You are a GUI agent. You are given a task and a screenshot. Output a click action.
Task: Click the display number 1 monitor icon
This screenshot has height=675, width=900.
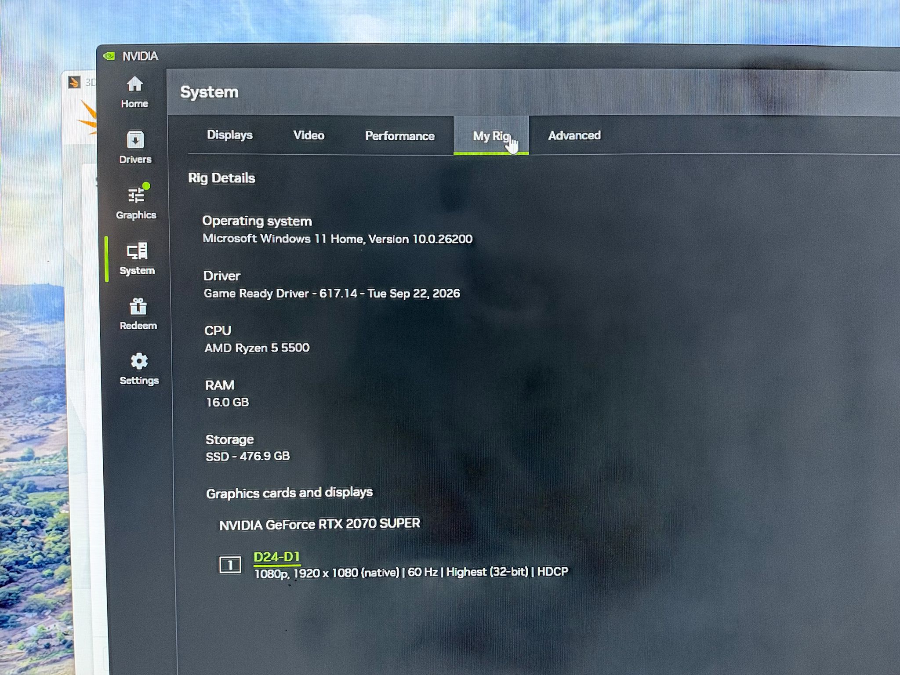tap(230, 564)
